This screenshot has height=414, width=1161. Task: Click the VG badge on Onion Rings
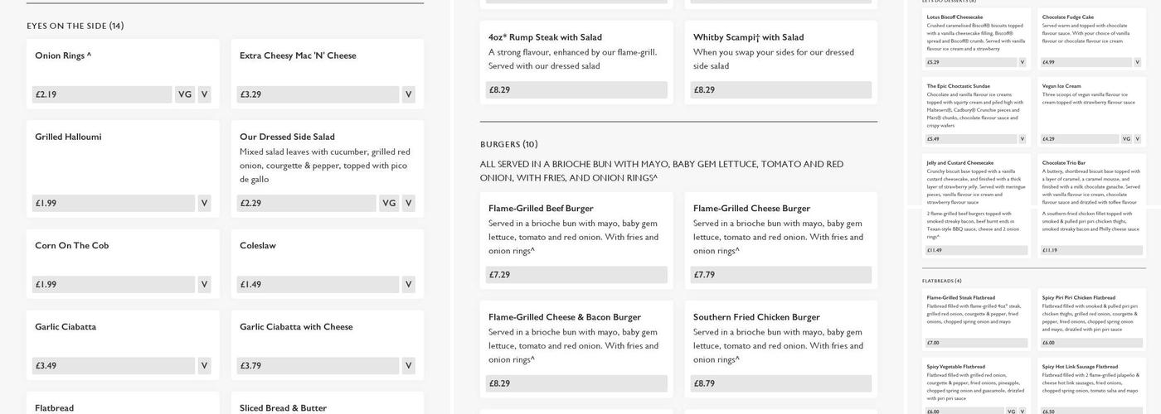coord(184,94)
